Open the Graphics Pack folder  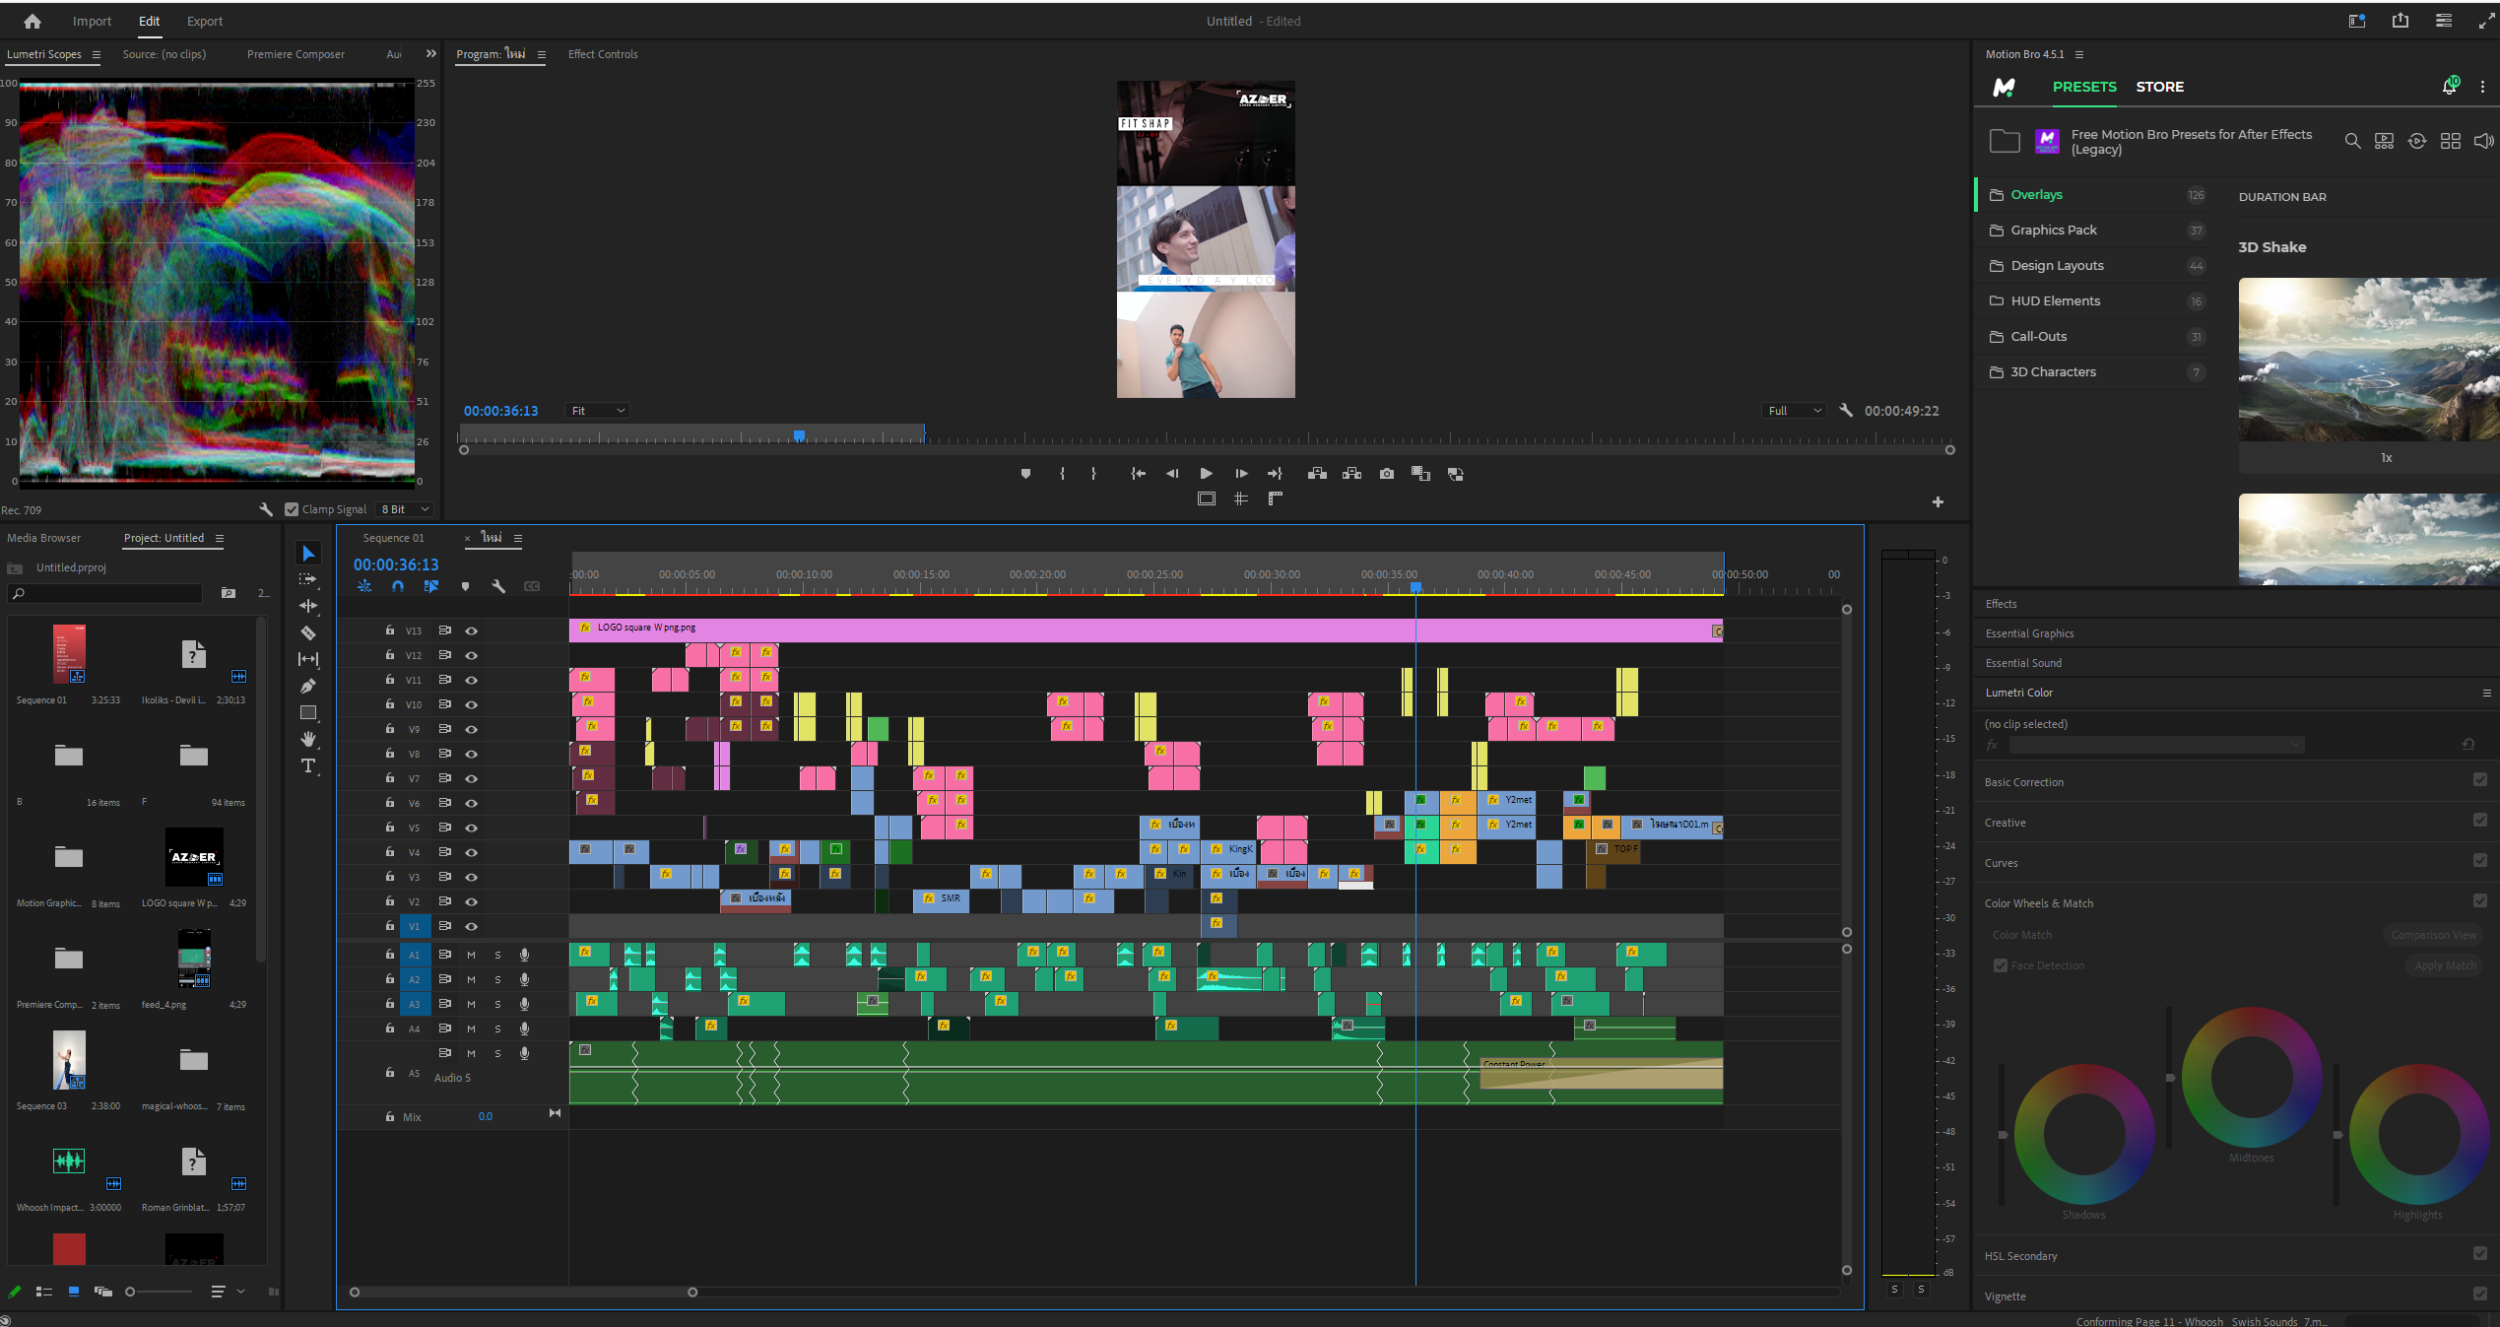tap(2053, 230)
